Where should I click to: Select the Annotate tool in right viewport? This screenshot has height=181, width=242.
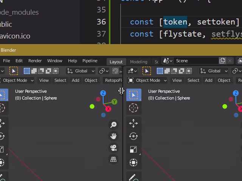coord(133,177)
